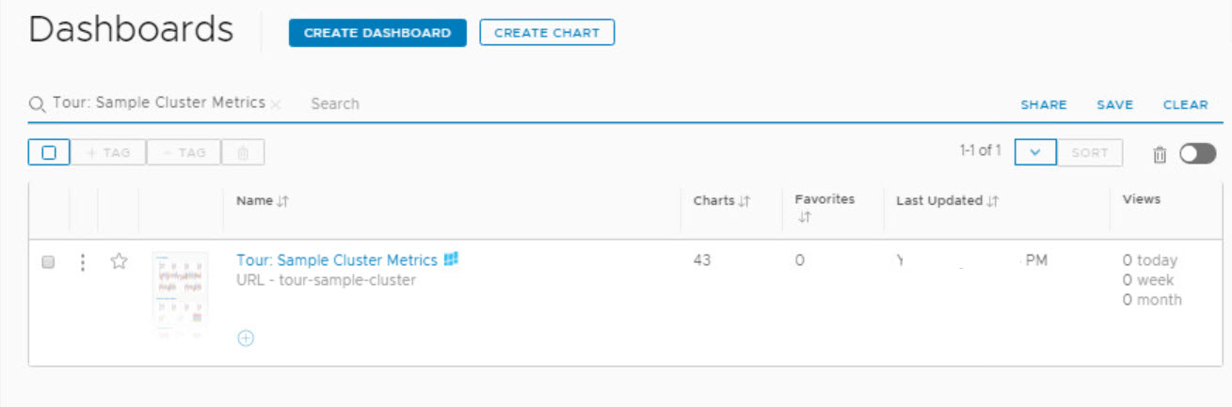Open the three-dot menu for the dashboard row
The height and width of the screenshot is (407, 1232).
pyautogui.click(x=83, y=262)
